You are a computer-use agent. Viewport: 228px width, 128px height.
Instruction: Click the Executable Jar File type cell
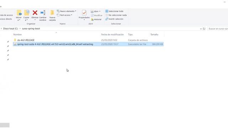(137, 44)
